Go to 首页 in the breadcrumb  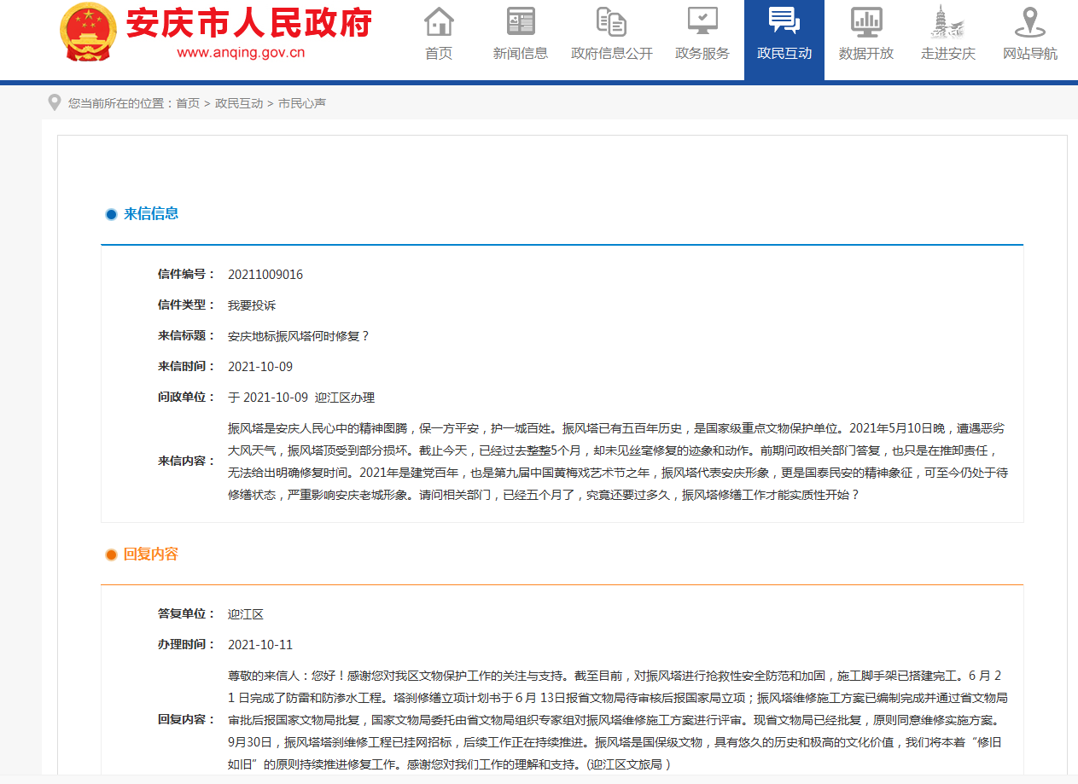188,103
